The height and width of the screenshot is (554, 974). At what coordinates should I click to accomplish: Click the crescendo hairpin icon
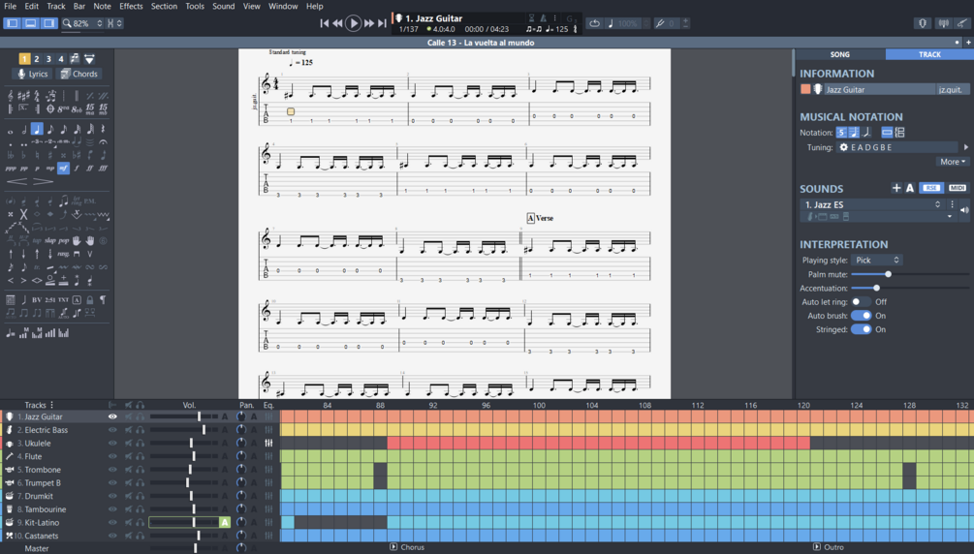tap(16, 181)
